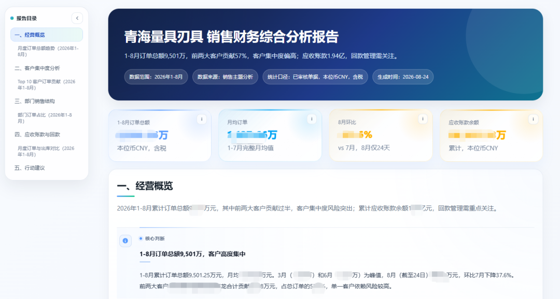Jump to 四、应收账款与回款 section
This screenshot has height=299, width=560.
[x=37, y=134]
